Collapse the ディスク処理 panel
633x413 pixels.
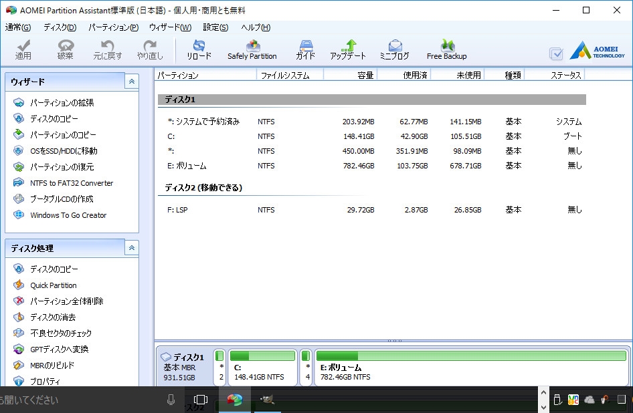coord(132,248)
